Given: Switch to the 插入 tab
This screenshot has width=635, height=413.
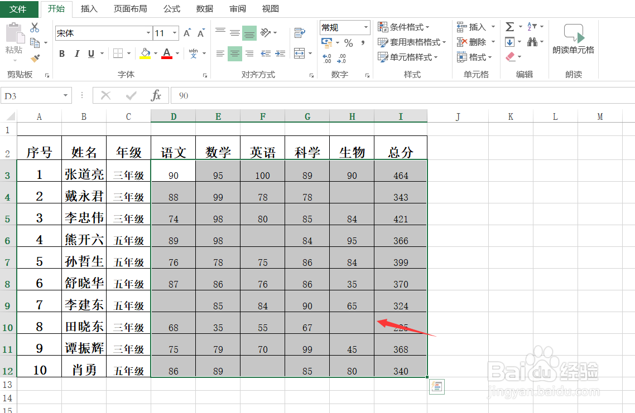Looking at the screenshot, I should 89,8.
